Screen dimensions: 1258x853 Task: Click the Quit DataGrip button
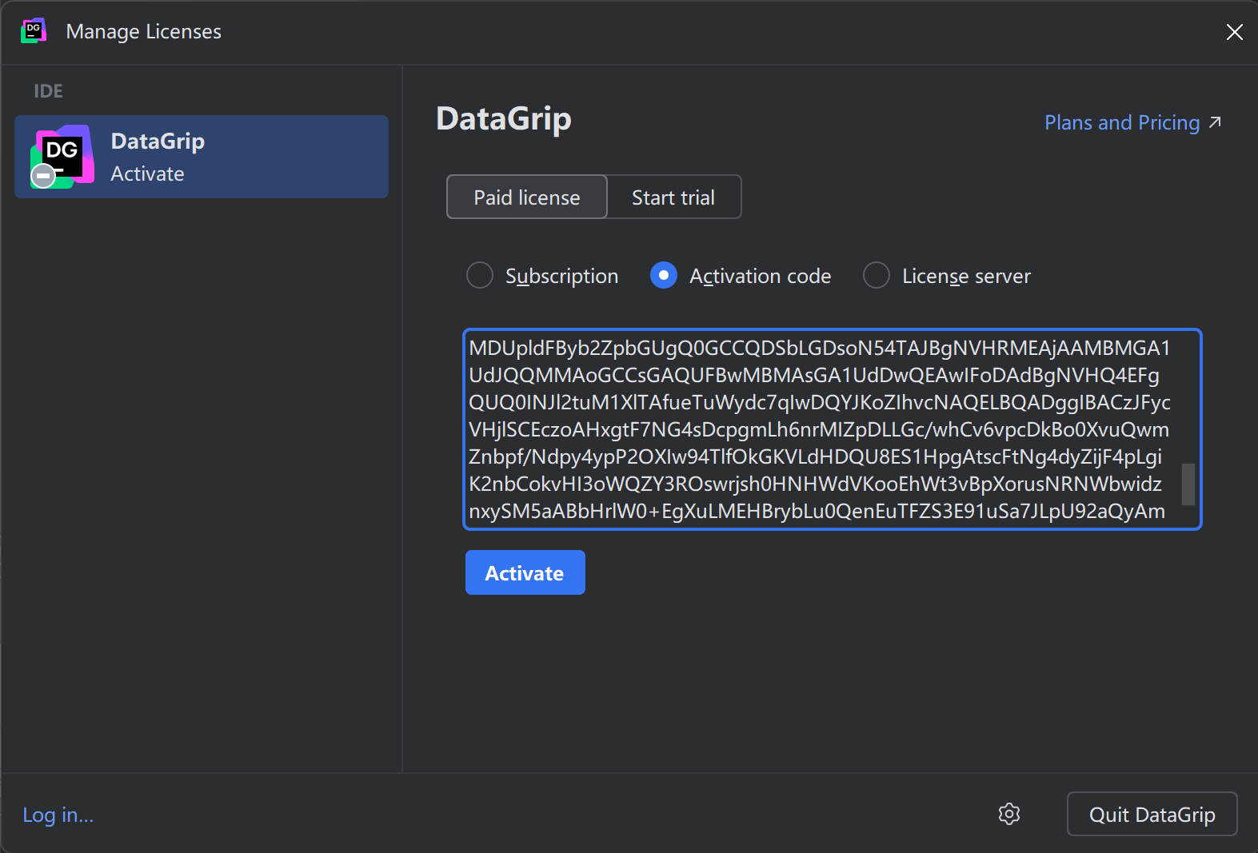point(1152,814)
